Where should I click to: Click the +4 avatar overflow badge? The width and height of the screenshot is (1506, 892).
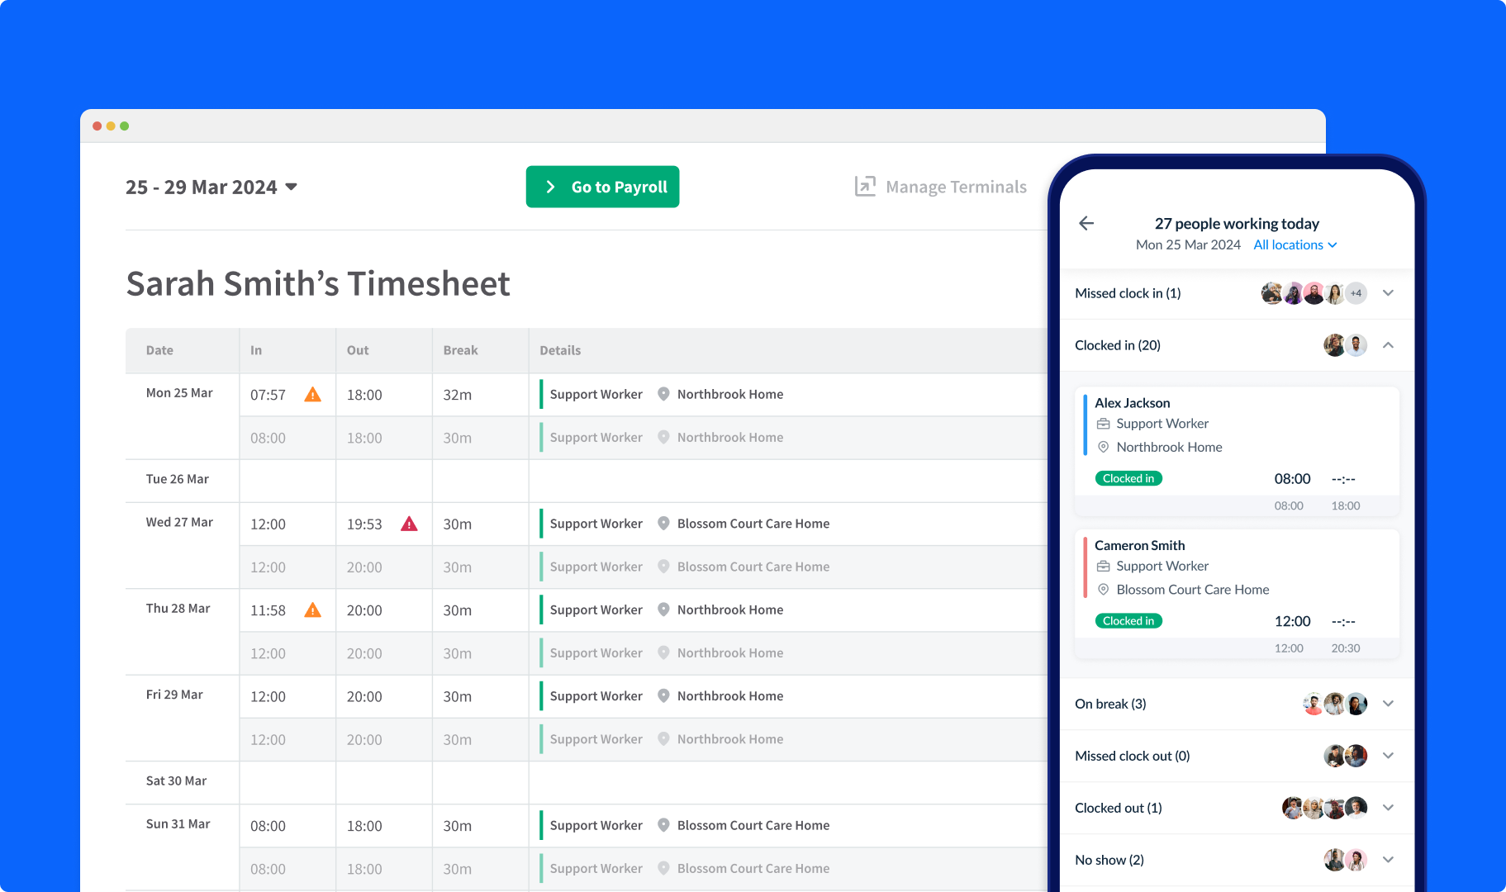(1356, 293)
